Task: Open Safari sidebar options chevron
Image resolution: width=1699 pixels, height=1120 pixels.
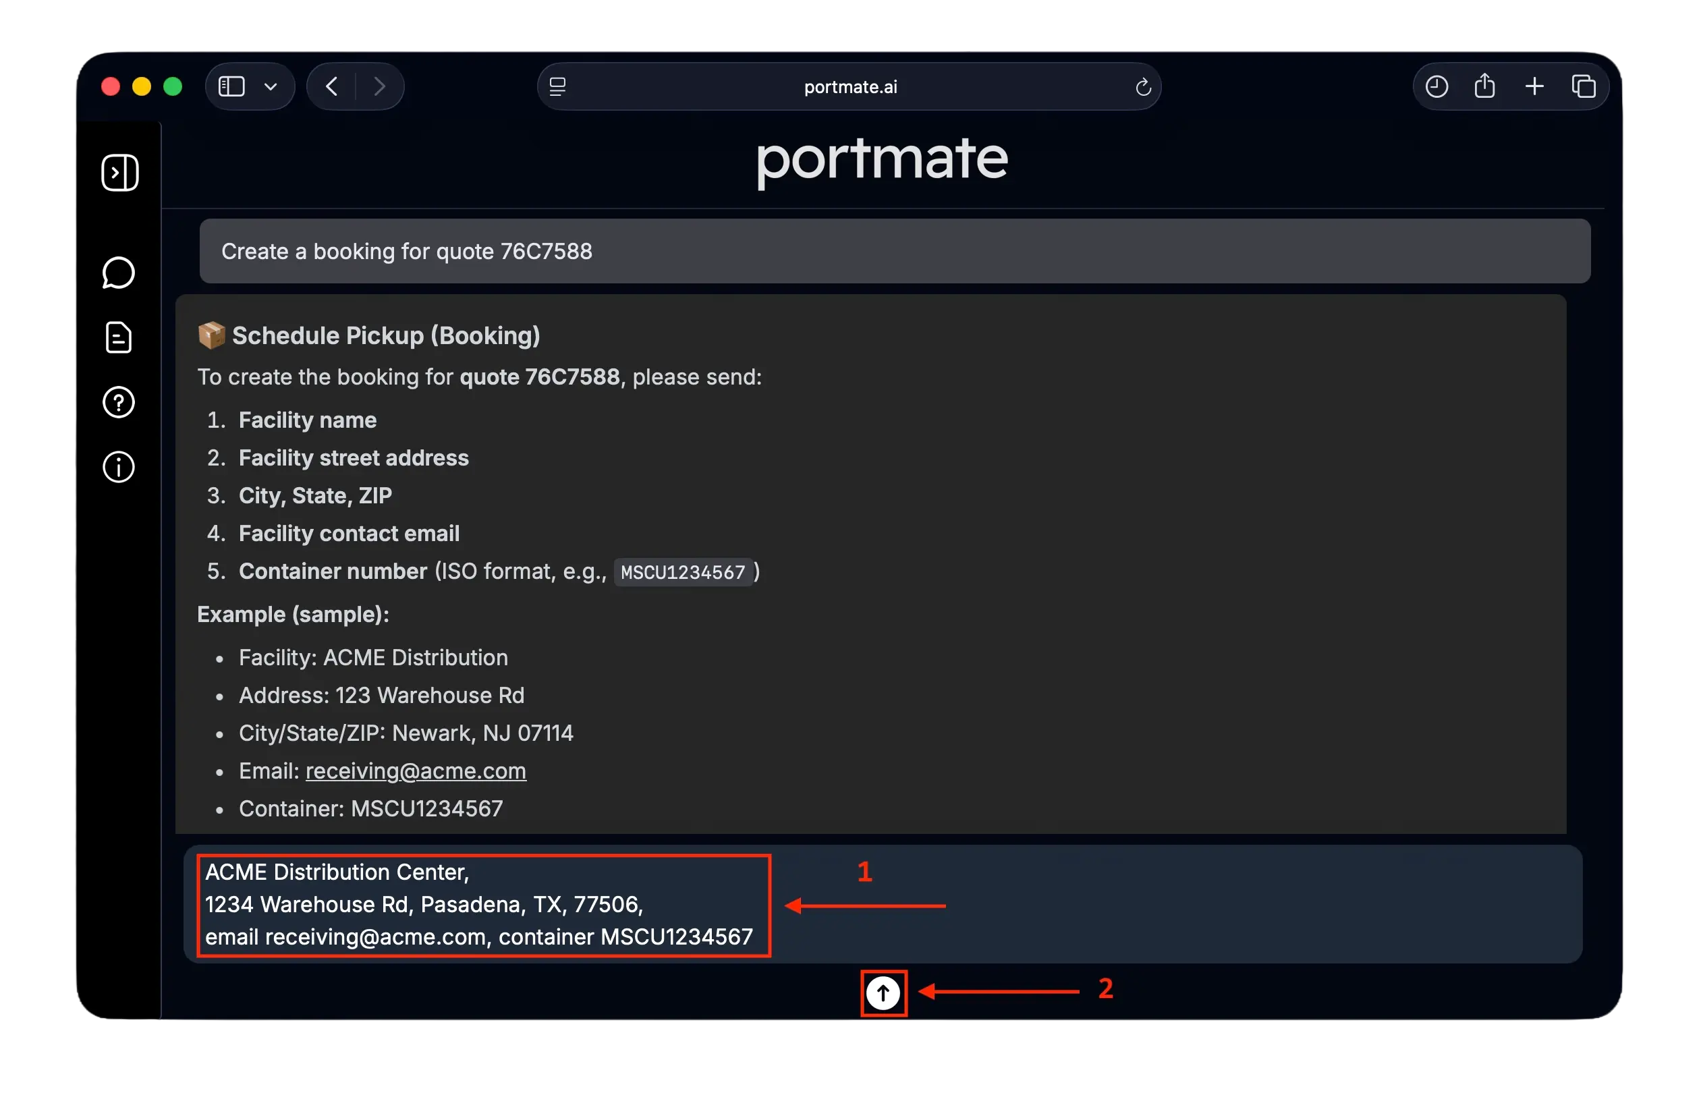Action: point(271,87)
